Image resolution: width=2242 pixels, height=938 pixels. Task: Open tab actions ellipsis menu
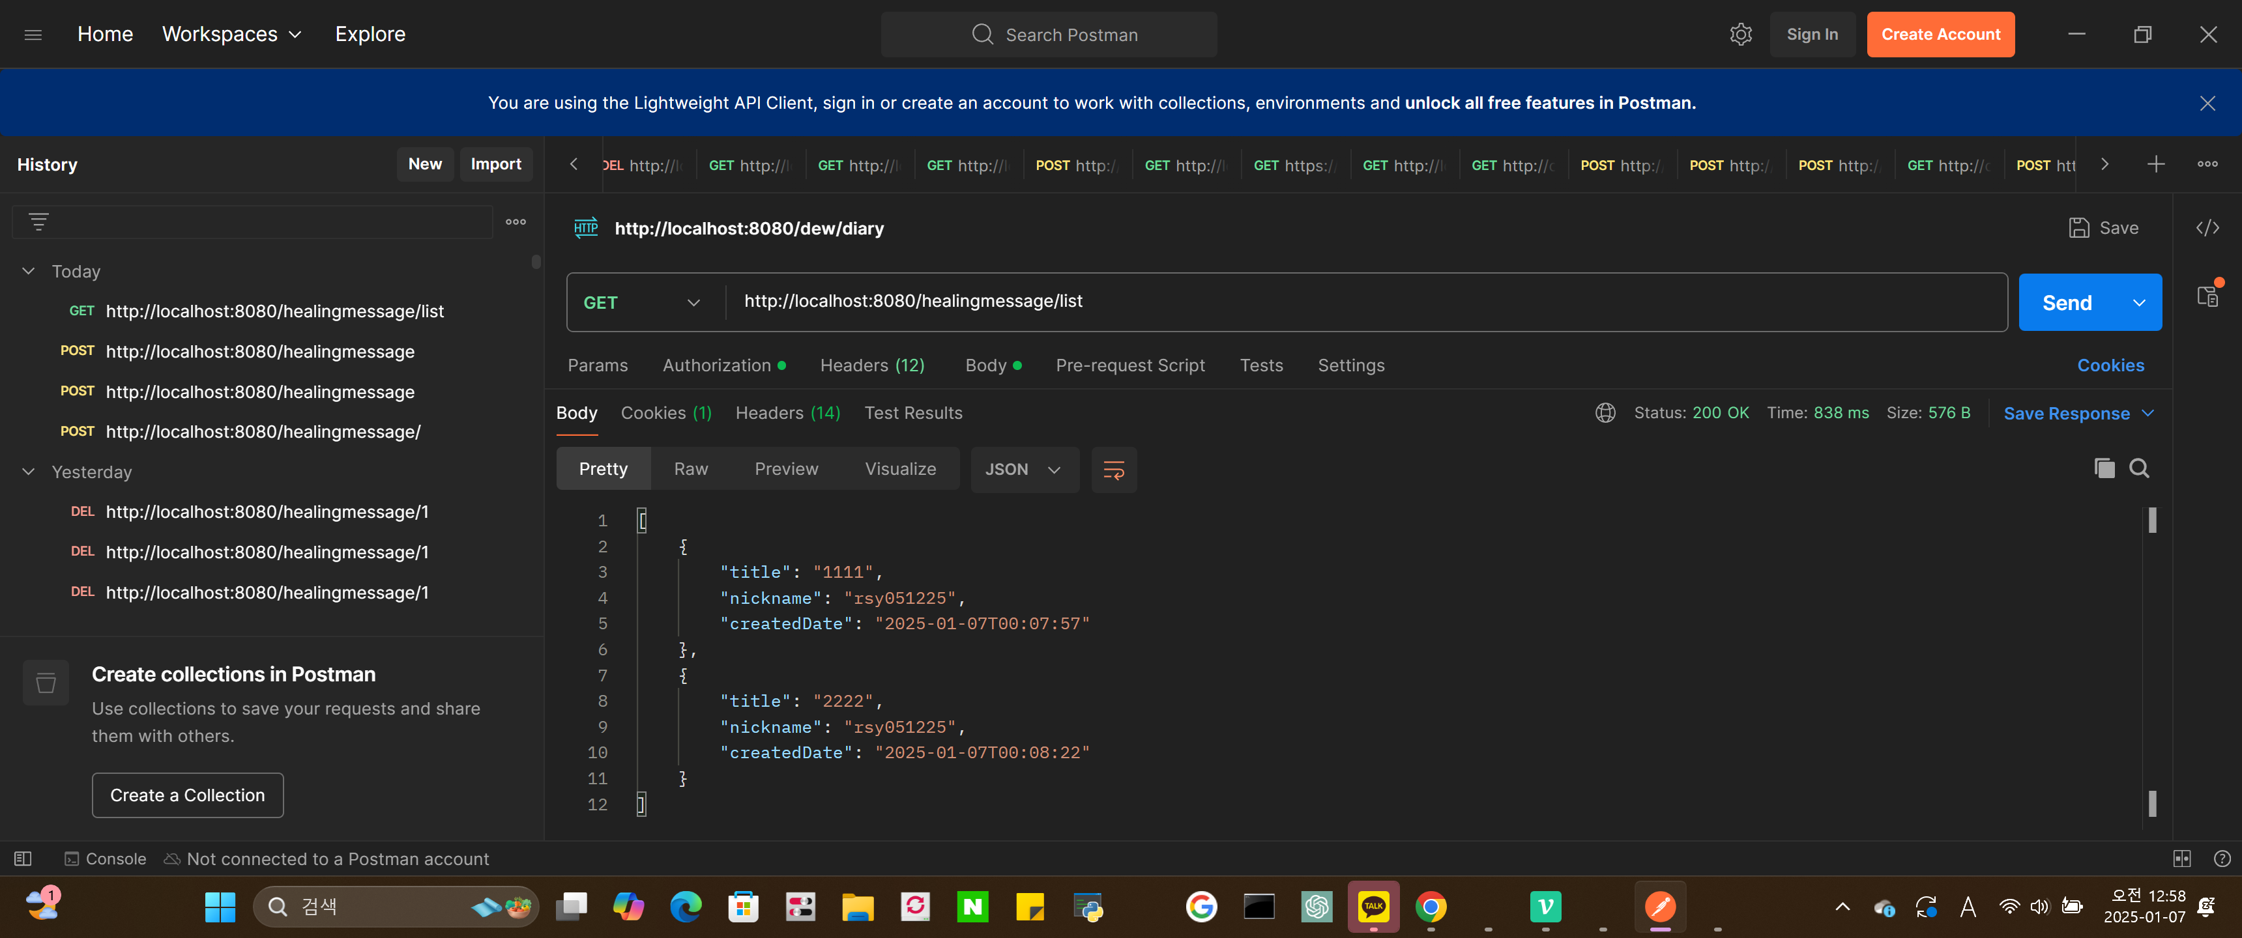2207,164
